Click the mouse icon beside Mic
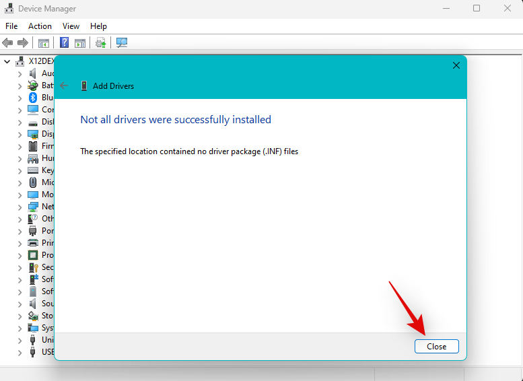This screenshot has height=381, width=523. (33, 182)
